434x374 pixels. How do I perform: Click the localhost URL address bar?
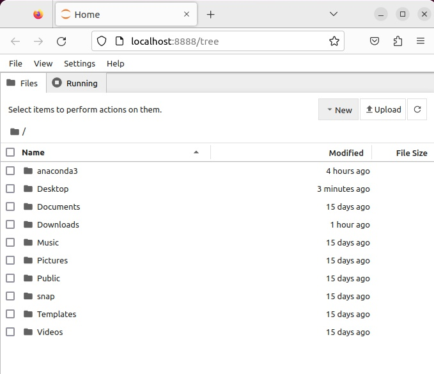(217, 42)
